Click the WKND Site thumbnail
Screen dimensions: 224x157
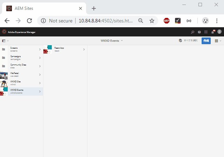[x=4, y=83]
